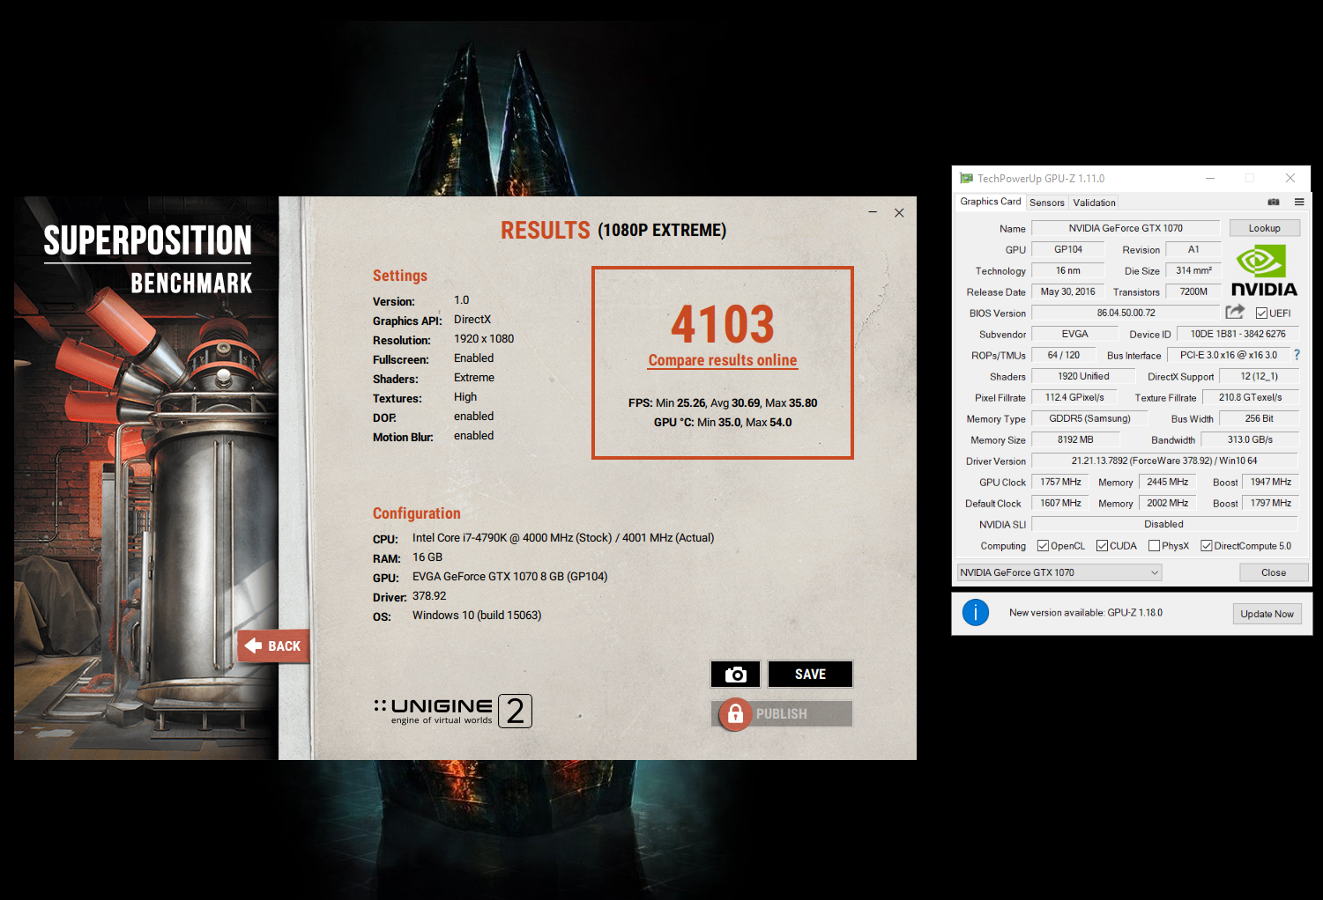Click the Bus Width 256 Bit value
Screen dimensions: 1323x900
[1259, 418]
